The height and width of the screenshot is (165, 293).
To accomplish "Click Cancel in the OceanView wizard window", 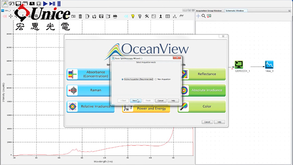I will [207, 122].
